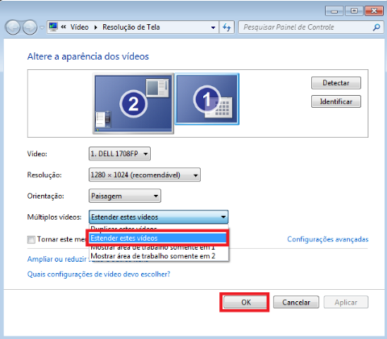Choose 'Estender estes vídeos' in list
The height and width of the screenshot is (339, 387).
click(158, 238)
